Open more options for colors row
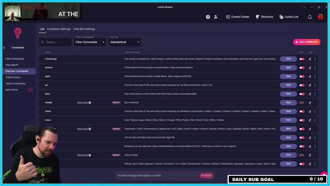This screenshot has height=186, width=330. click(x=315, y=120)
